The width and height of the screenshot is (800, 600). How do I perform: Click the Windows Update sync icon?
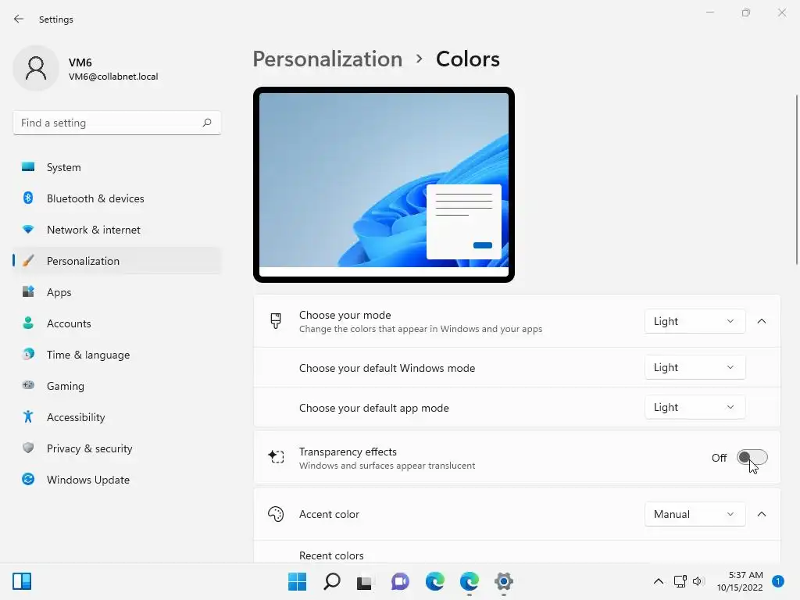pyautogui.click(x=28, y=479)
